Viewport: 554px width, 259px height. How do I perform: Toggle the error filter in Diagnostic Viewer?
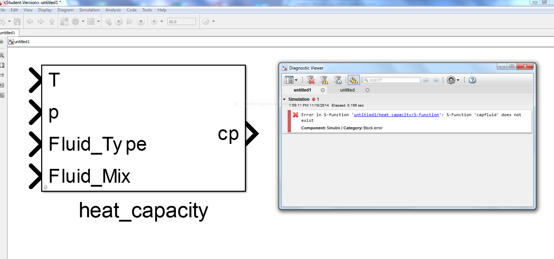click(311, 80)
